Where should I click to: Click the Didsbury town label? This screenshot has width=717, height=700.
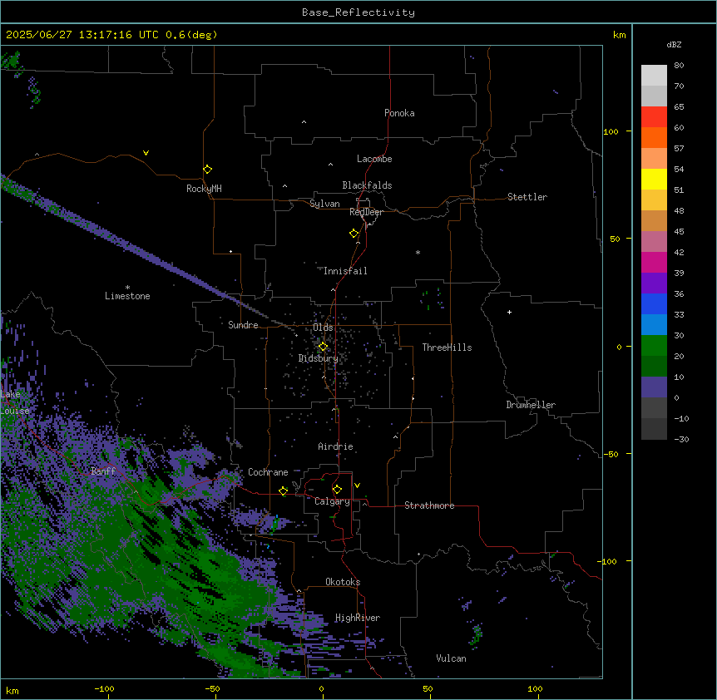tap(319, 358)
